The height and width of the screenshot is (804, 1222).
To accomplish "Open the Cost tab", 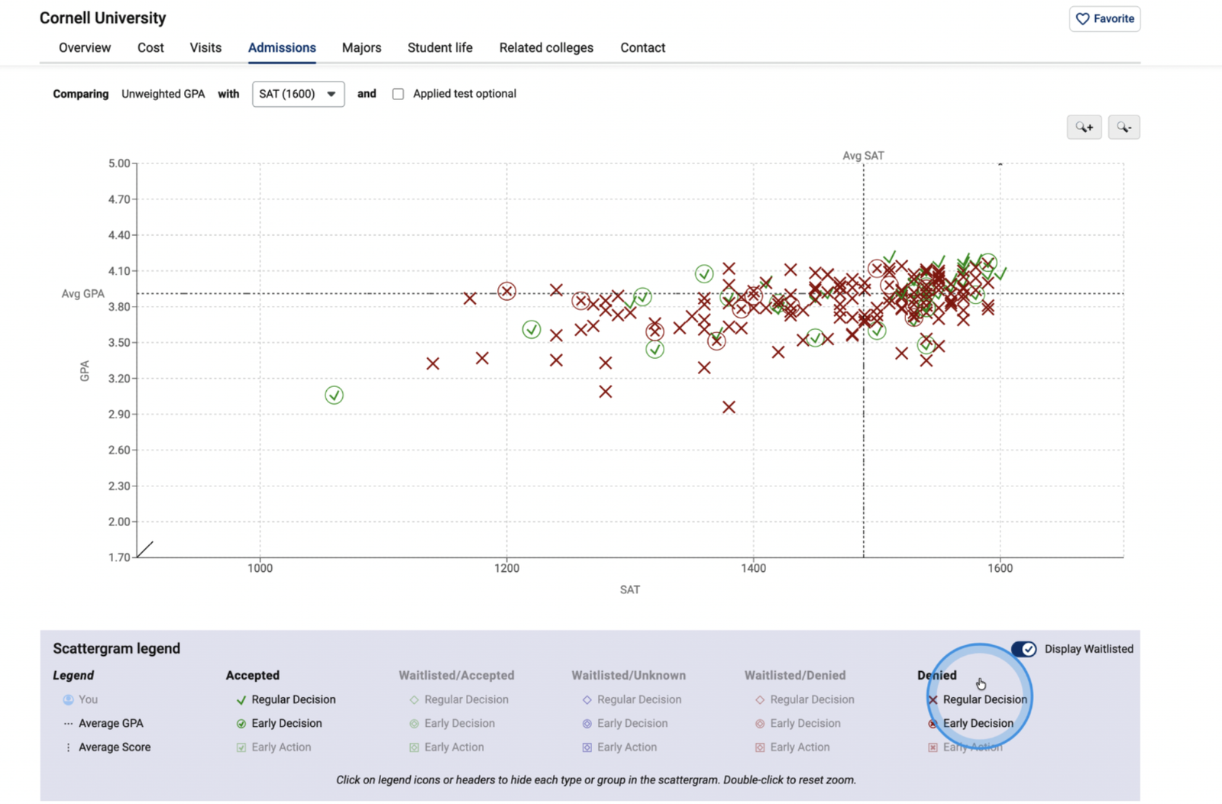I will pyautogui.click(x=150, y=47).
